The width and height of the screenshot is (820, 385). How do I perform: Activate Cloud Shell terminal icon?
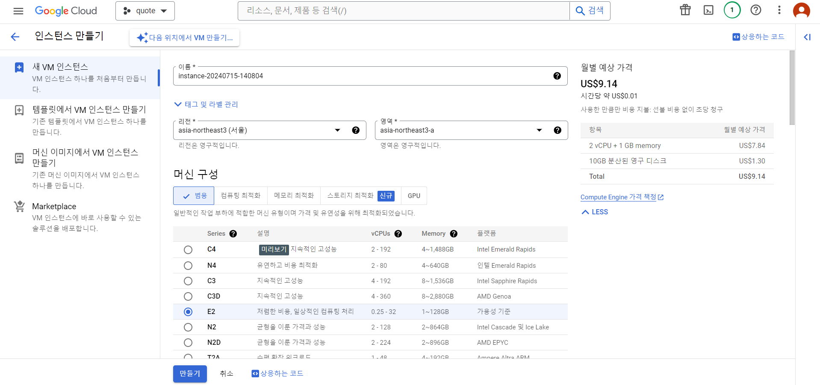point(708,10)
